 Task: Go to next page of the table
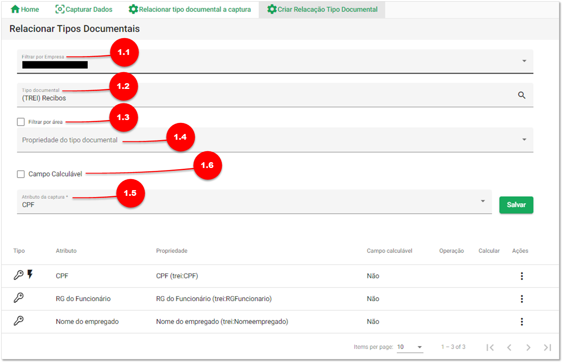tap(528, 347)
